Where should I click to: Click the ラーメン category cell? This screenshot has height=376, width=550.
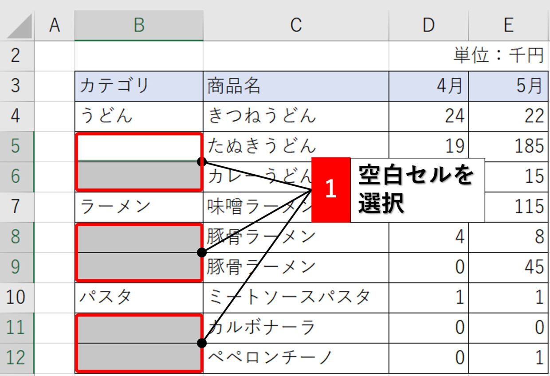139,207
